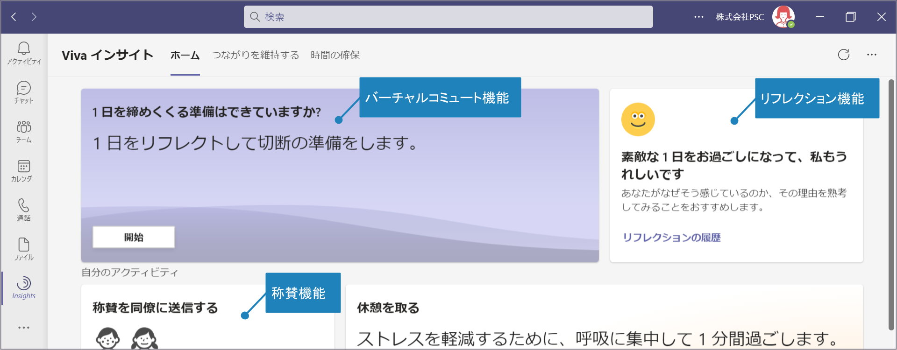
Task: Click the second praise avatar illustration
Action: click(x=144, y=338)
